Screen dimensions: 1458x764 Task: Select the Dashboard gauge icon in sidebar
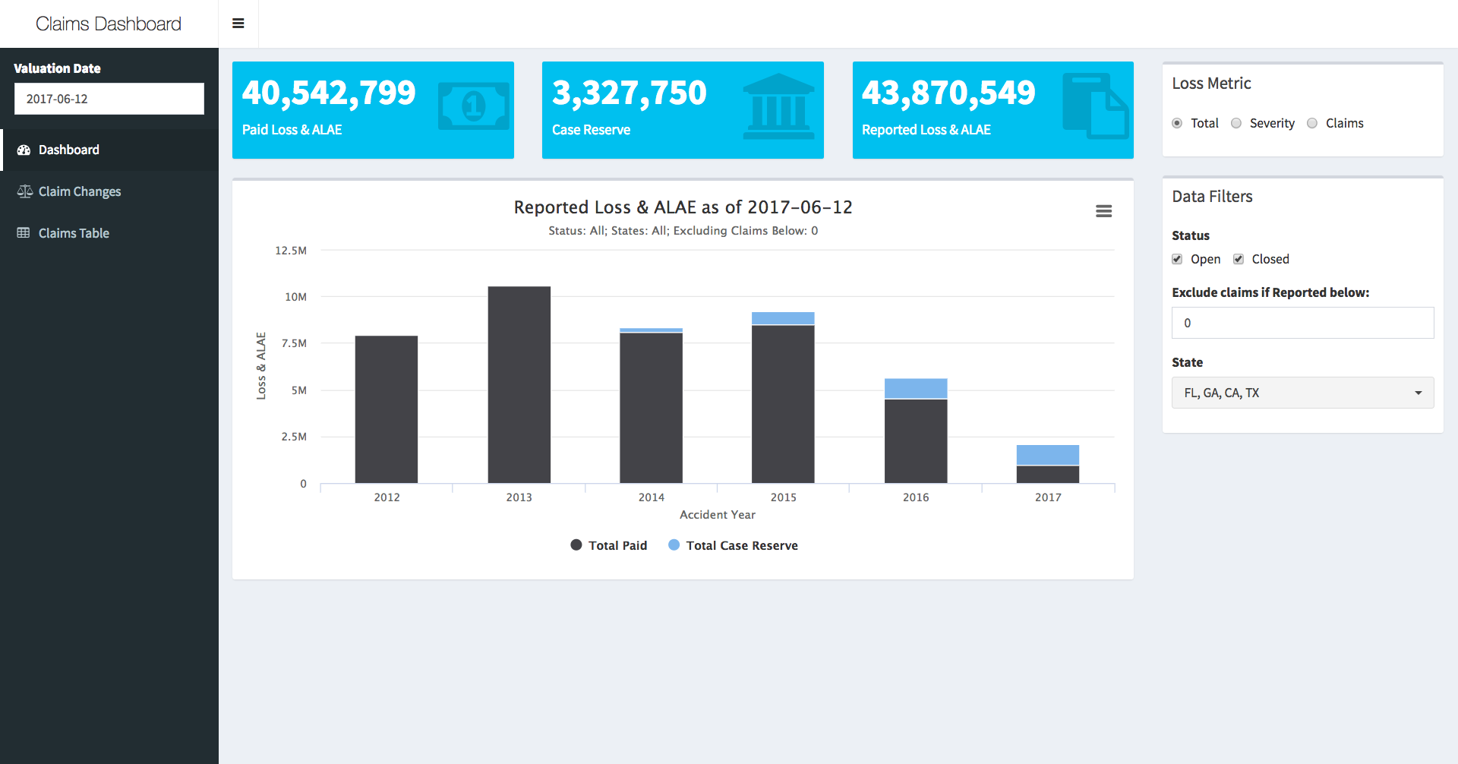[x=24, y=150]
